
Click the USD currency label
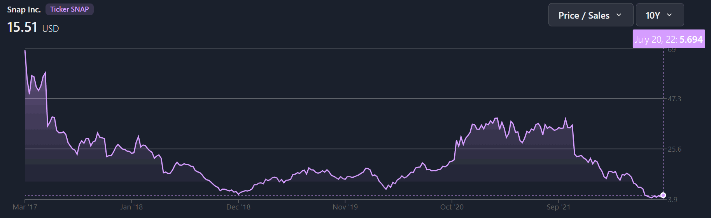[x=51, y=29]
